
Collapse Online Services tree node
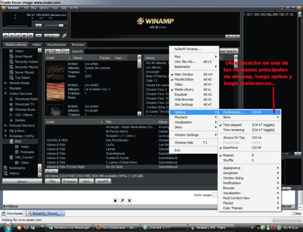[6, 94]
